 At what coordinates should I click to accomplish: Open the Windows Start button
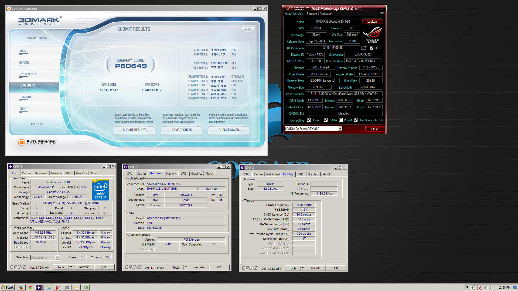coord(8,287)
